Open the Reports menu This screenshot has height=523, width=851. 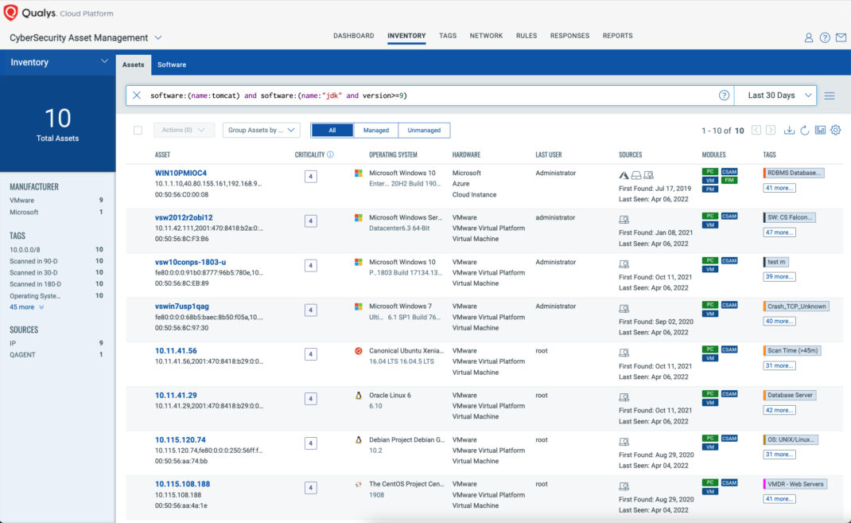(x=618, y=36)
